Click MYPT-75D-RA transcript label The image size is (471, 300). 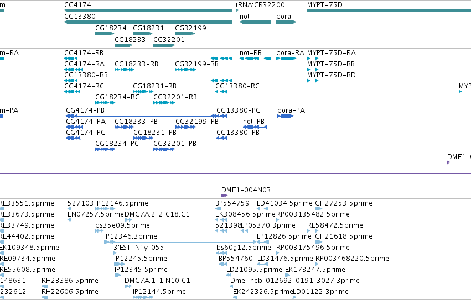click(x=332, y=53)
